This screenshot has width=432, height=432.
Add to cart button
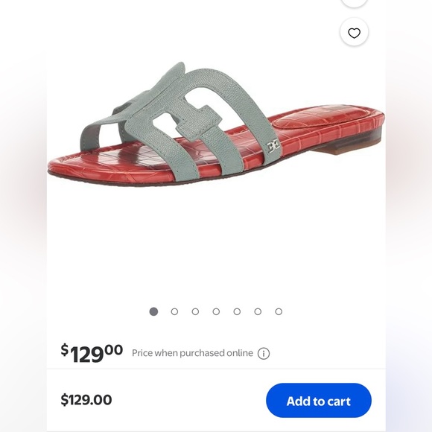[x=319, y=400]
